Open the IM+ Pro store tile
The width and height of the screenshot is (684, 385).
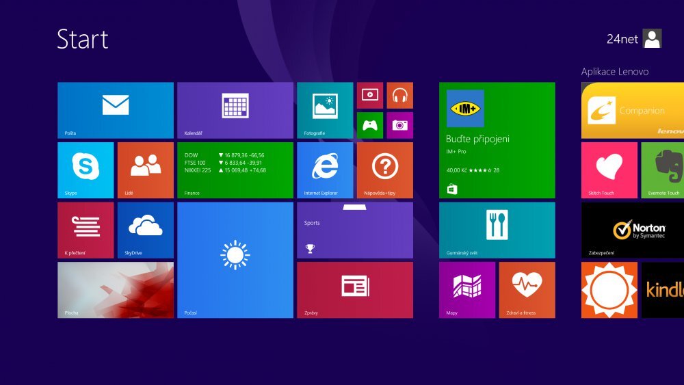pyautogui.click(x=497, y=140)
